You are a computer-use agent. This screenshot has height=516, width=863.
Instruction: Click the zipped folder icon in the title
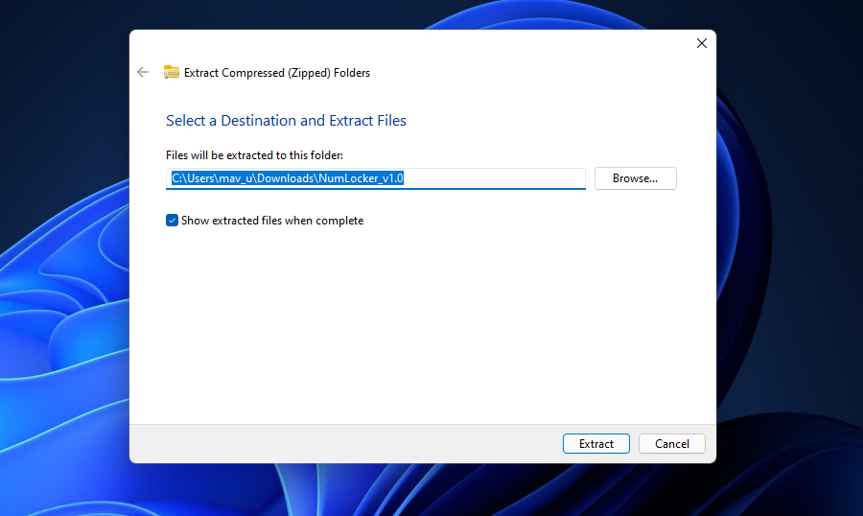click(172, 72)
